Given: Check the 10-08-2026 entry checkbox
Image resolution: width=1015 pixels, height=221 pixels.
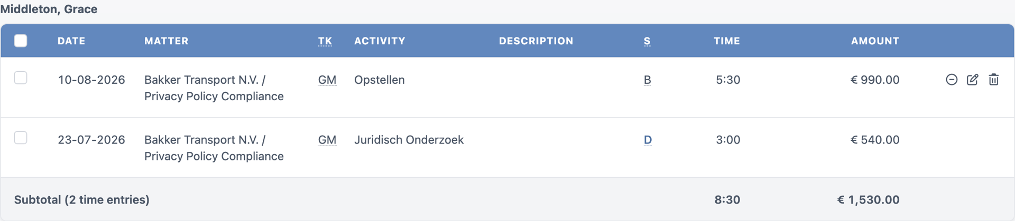Looking at the screenshot, I should point(21,78).
